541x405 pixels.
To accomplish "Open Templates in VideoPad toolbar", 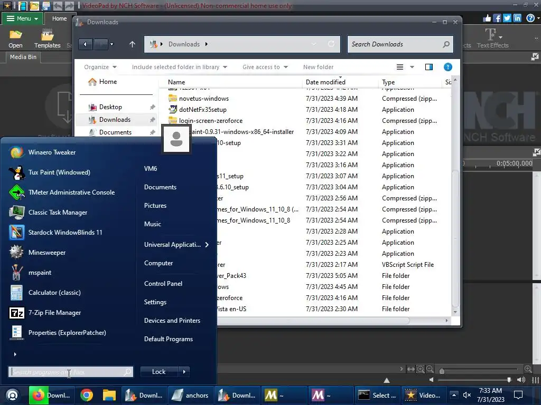I will pos(47,39).
